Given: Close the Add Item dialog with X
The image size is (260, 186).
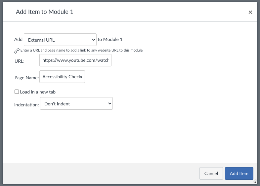Looking at the screenshot, I should click(x=250, y=12).
